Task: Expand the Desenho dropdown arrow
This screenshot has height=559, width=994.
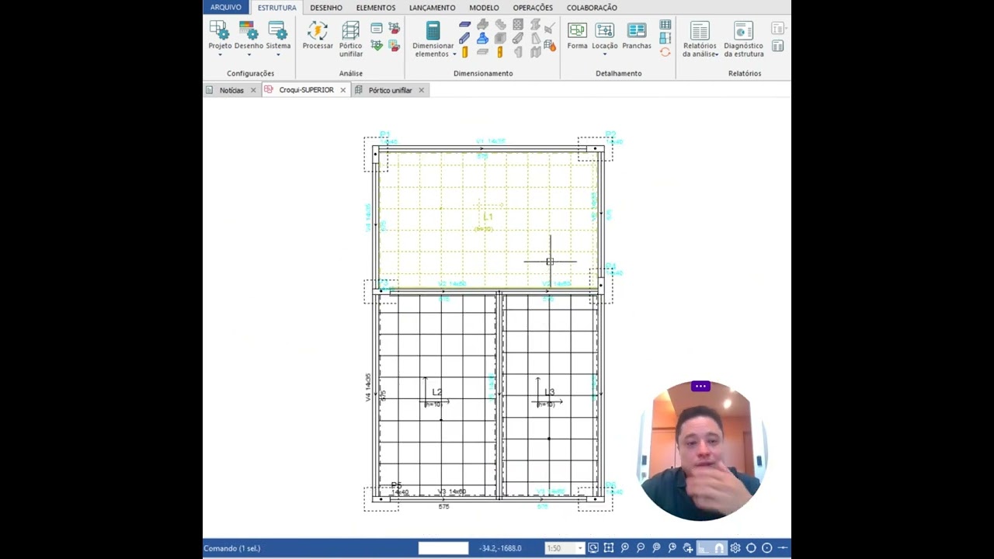Action: (248, 55)
